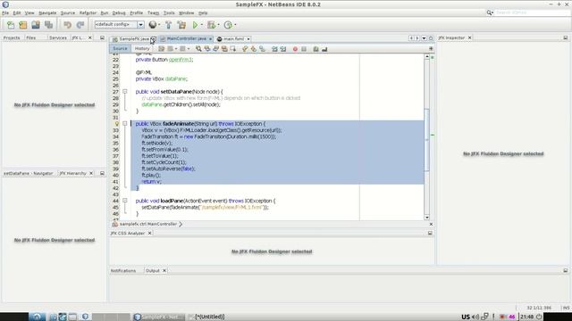Click the Build Project hammer icon

click(x=168, y=25)
